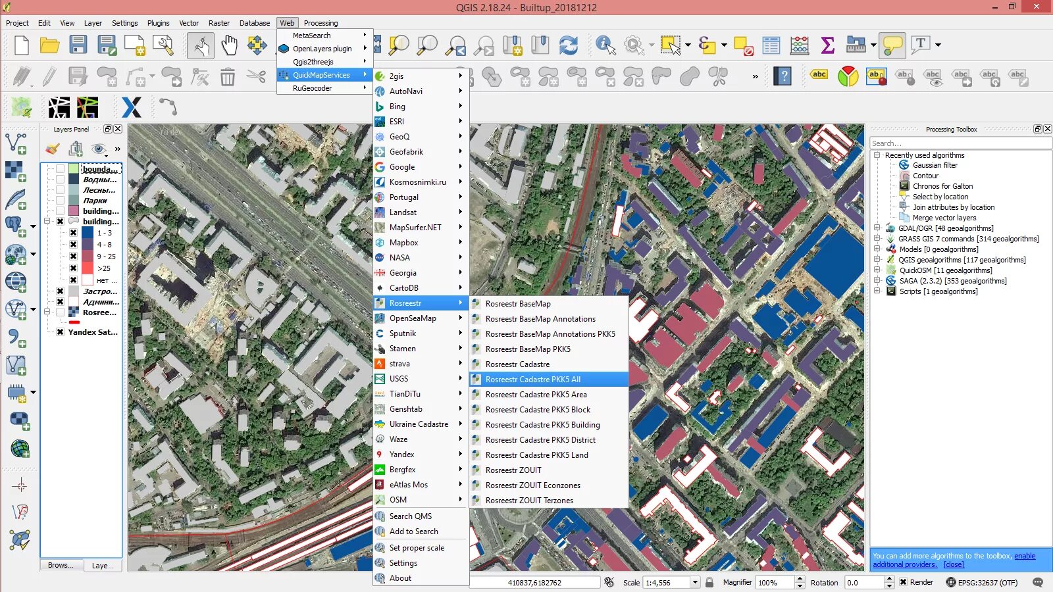The width and height of the screenshot is (1053, 592).
Task: Open the Layer Diagram Options pie icon
Action: pyautogui.click(x=848, y=76)
